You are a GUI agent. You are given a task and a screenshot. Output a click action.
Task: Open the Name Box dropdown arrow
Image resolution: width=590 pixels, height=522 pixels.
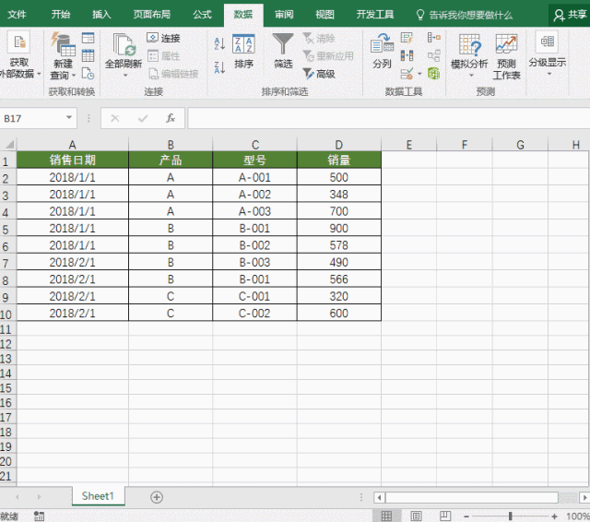[x=70, y=118]
